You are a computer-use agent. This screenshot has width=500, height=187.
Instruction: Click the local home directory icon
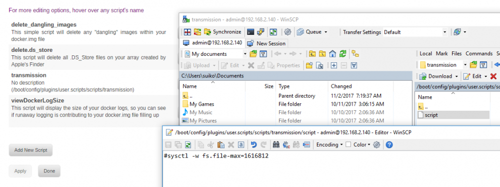click(x=332, y=54)
